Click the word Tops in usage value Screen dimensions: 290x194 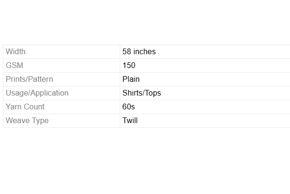pyautogui.click(x=153, y=93)
